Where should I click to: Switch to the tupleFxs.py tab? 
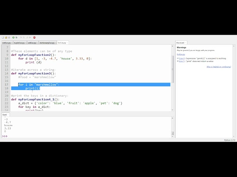coord(20,43)
